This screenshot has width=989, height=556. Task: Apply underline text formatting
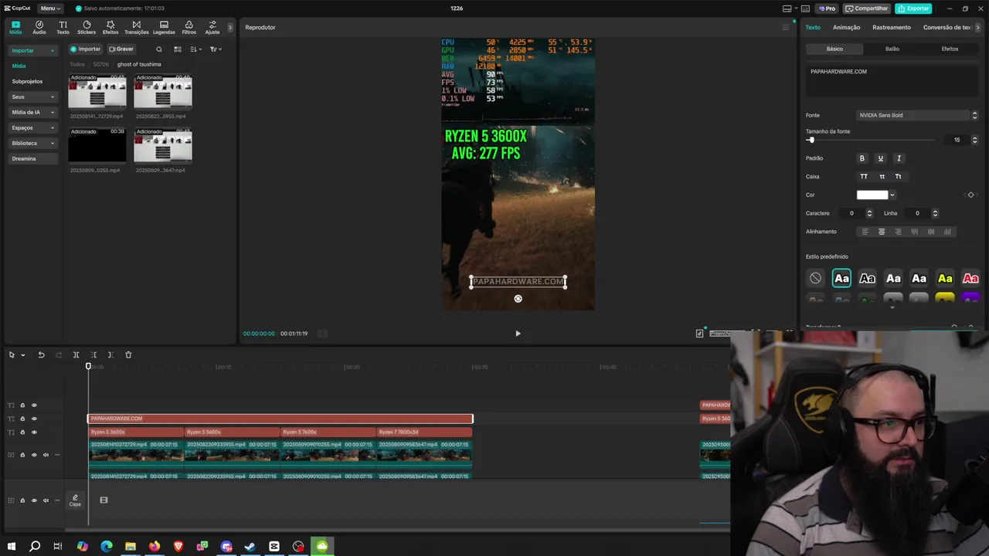click(x=880, y=158)
